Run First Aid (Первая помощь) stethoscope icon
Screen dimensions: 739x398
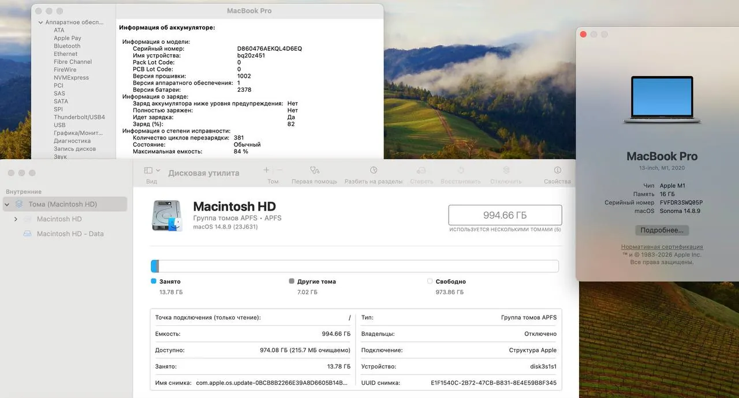(x=315, y=170)
